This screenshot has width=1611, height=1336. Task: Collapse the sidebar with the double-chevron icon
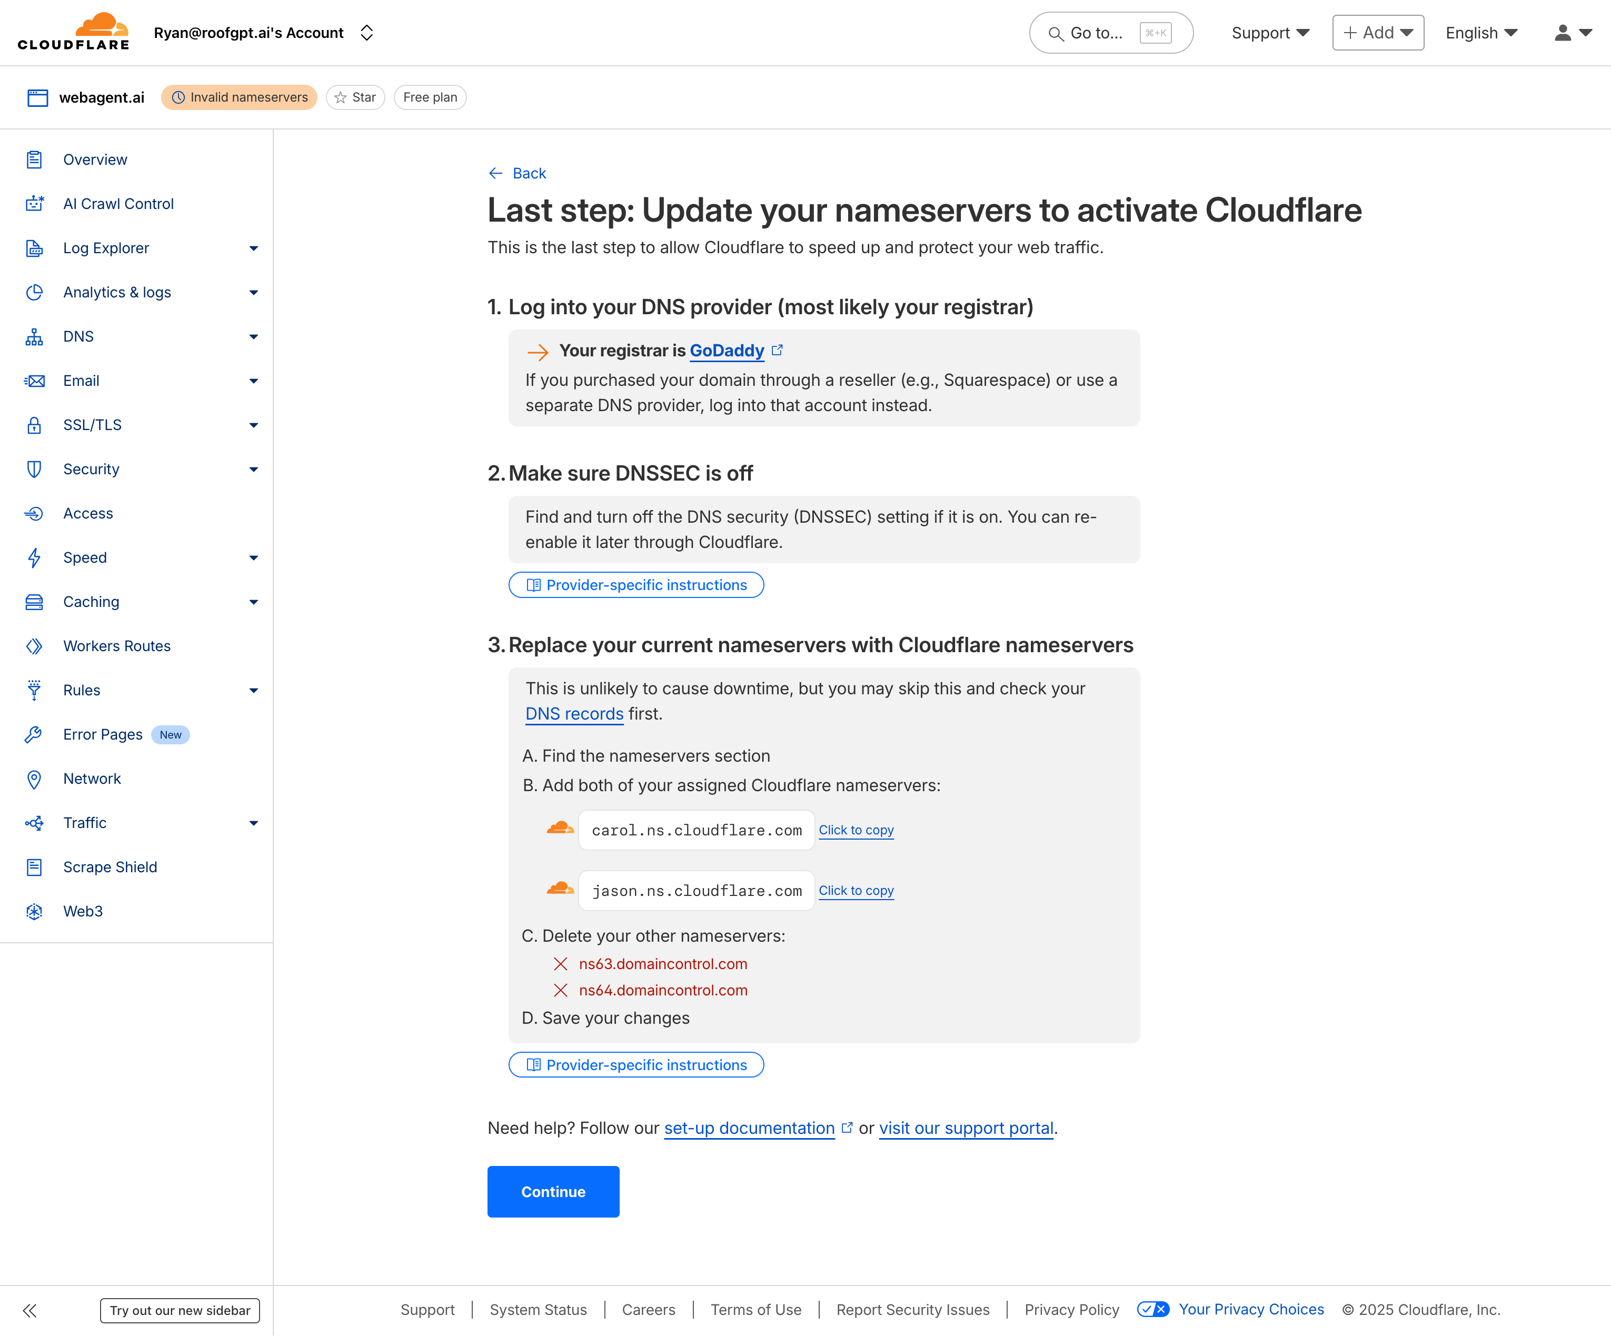coord(29,1311)
